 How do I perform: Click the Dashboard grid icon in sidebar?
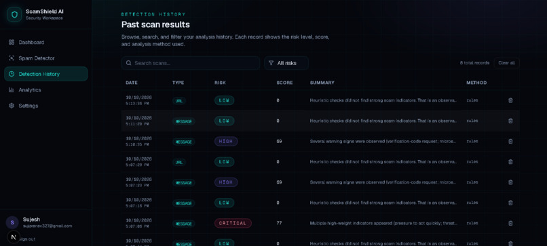pos(12,42)
